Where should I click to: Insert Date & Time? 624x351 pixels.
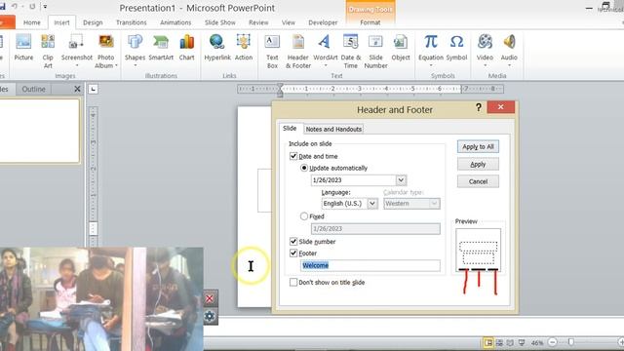point(351,51)
